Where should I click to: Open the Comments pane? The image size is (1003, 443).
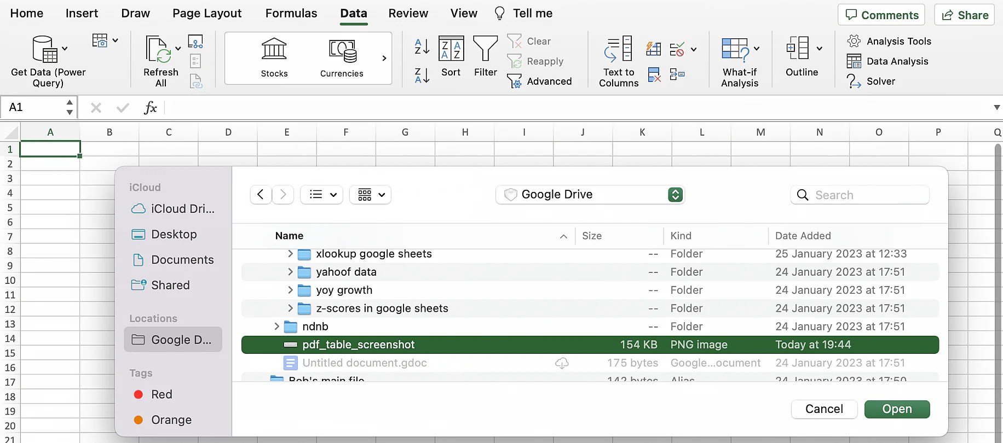[x=881, y=15]
